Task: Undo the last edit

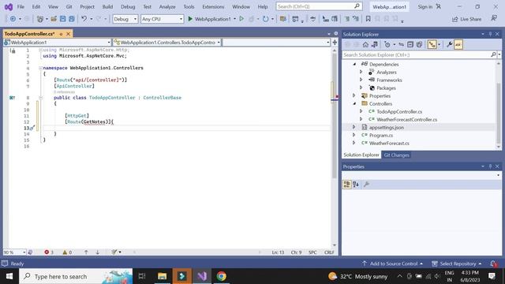Action: tap(84, 19)
